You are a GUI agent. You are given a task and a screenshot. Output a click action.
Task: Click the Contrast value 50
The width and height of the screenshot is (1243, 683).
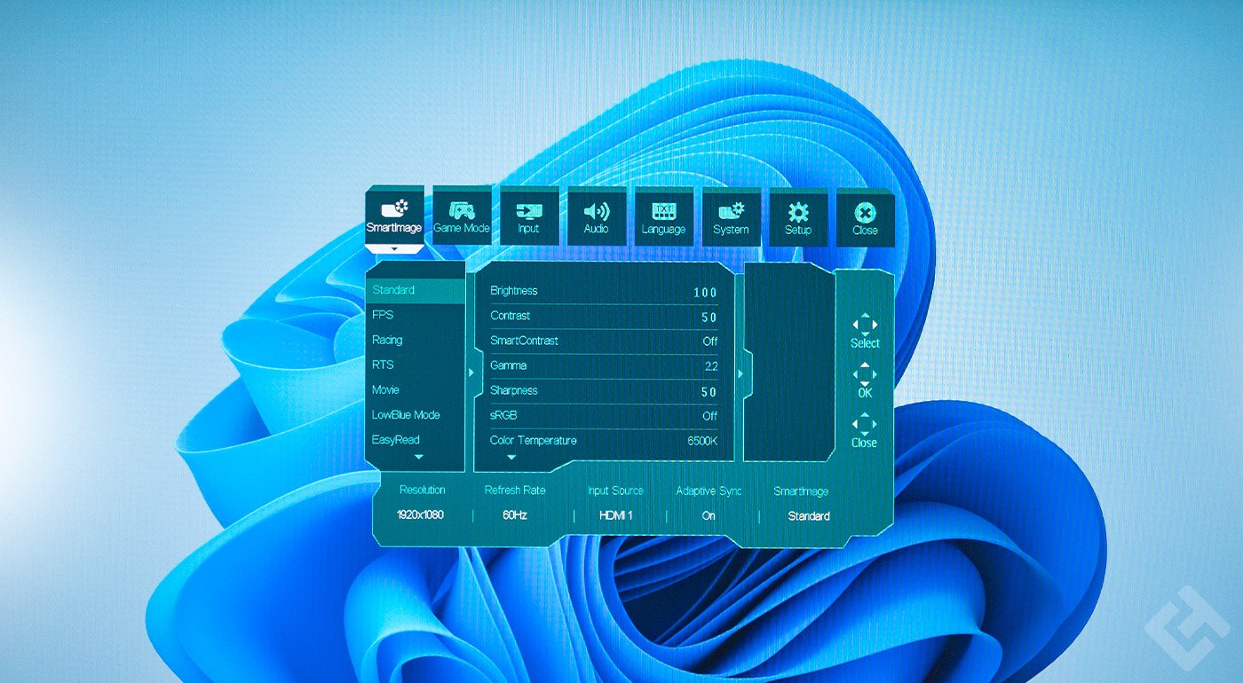(709, 318)
